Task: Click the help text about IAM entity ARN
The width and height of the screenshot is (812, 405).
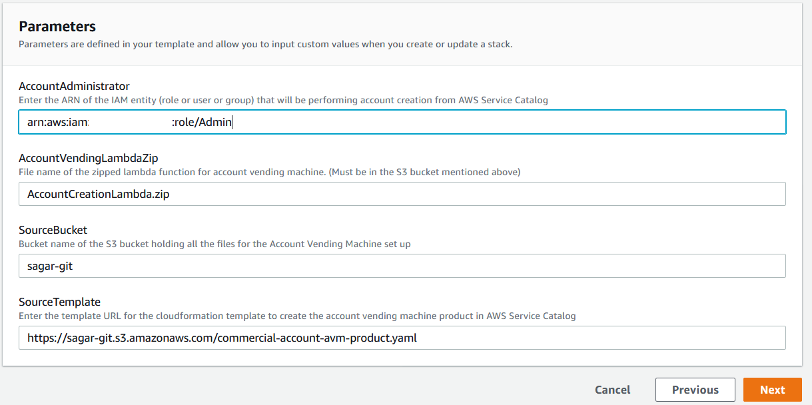Action: [x=283, y=100]
